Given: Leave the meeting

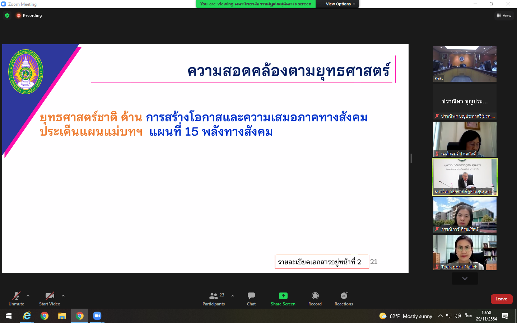Looking at the screenshot, I should click(501, 299).
